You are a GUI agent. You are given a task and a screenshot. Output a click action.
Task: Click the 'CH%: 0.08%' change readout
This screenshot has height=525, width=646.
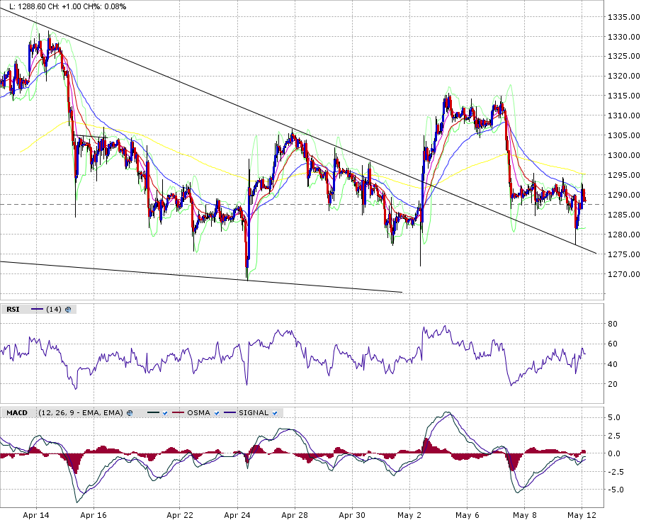point(103,6)
